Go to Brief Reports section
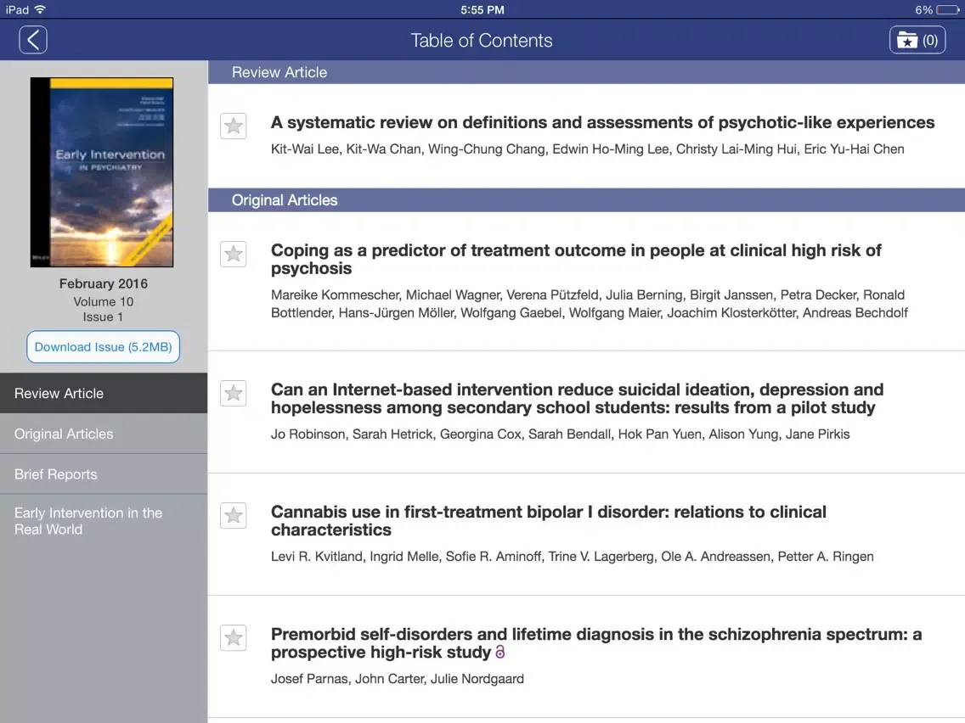 104,474
